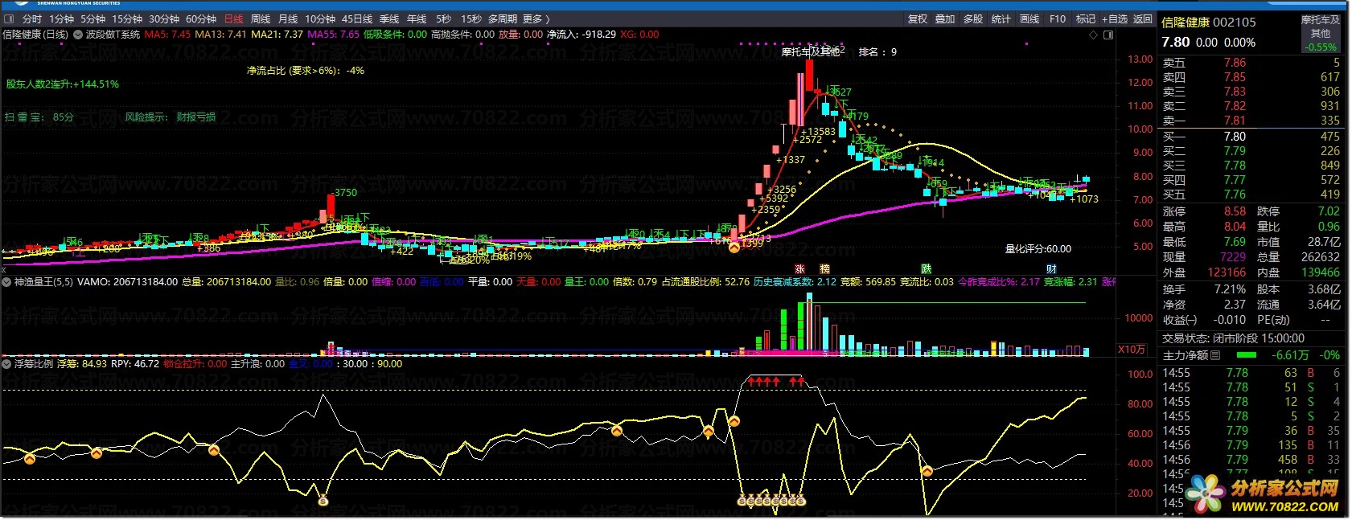Switch to 周线 weekly chart
Viewport: 1352px width, 520px height.
pos(261,19)
